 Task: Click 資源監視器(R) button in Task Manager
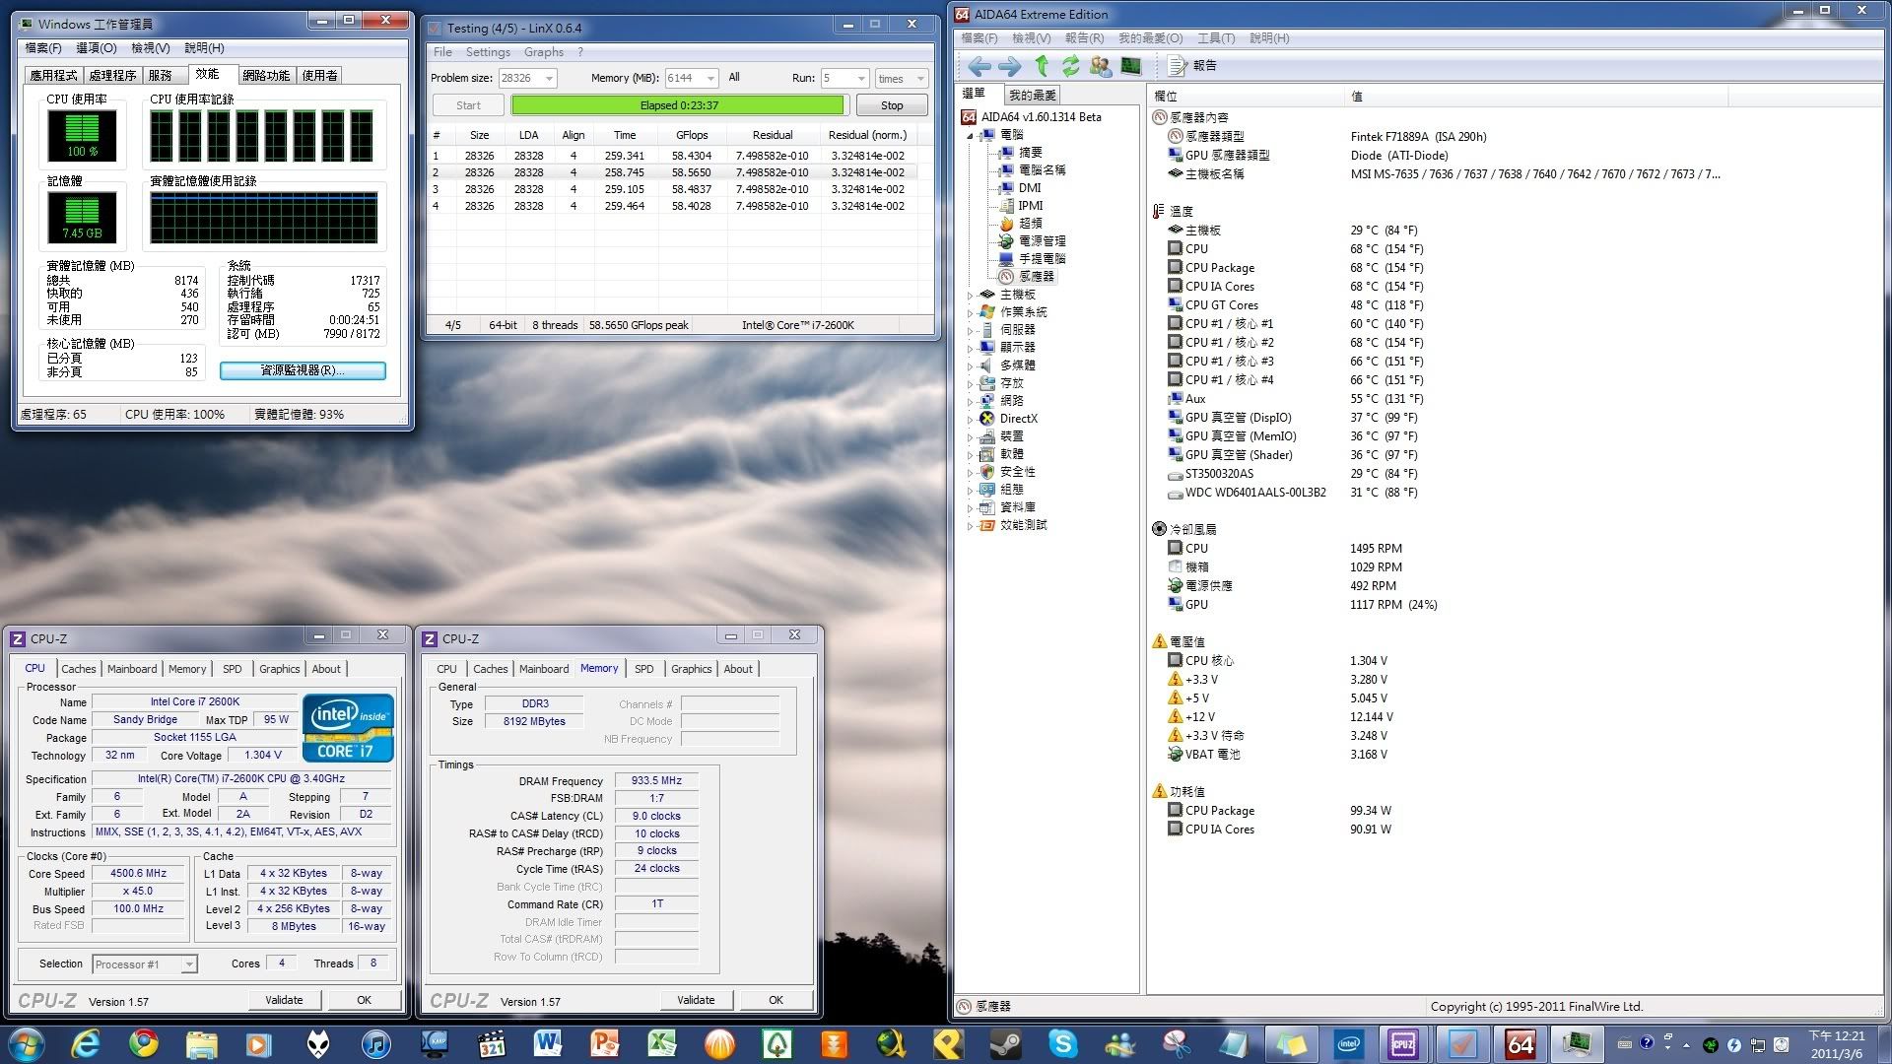pyautogui.click(x=303, y=370)
